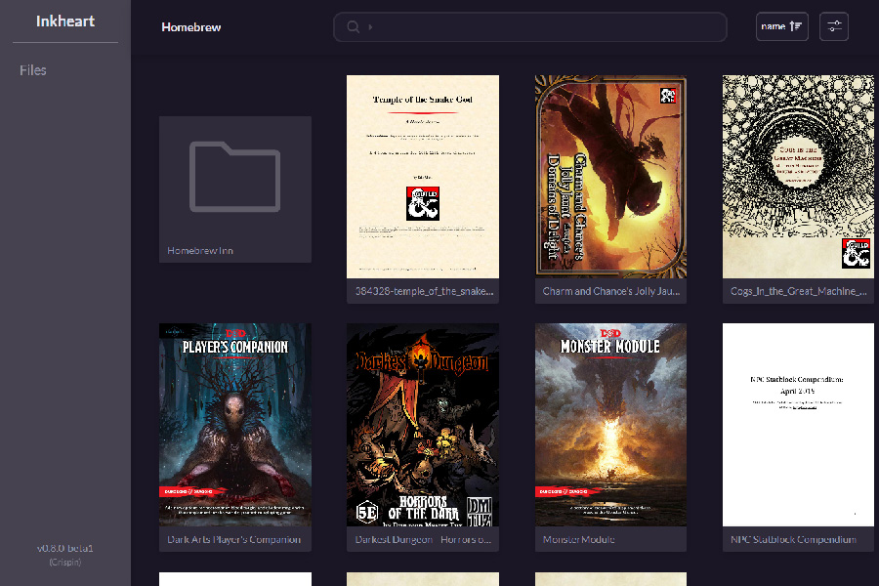This screenshot has width=879, height=586.
Task: Open the Temple of the Snake God cover
Action: (x=423, y=177)
